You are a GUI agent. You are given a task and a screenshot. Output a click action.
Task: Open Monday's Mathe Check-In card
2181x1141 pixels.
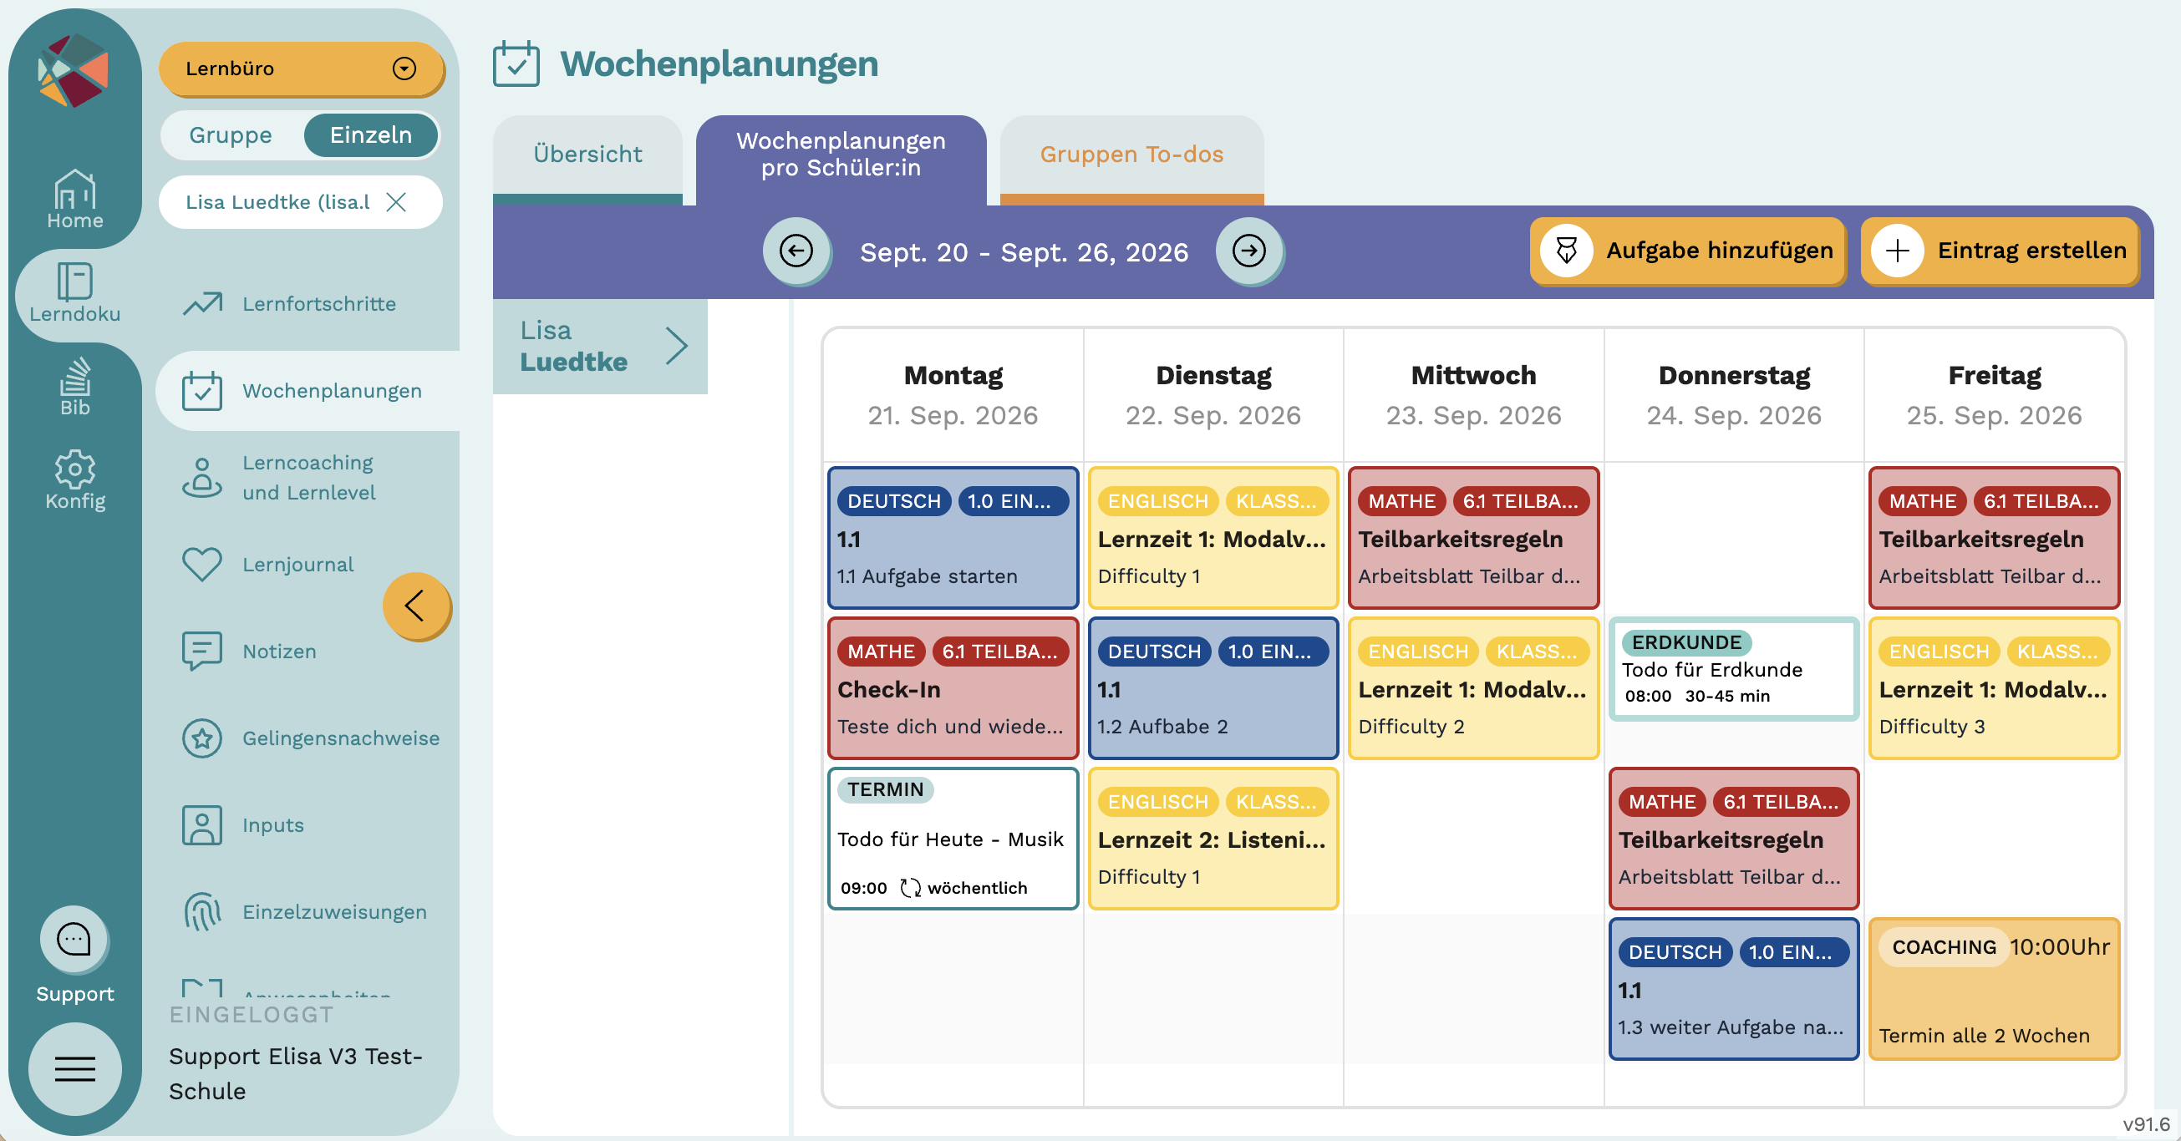(953, 689)
